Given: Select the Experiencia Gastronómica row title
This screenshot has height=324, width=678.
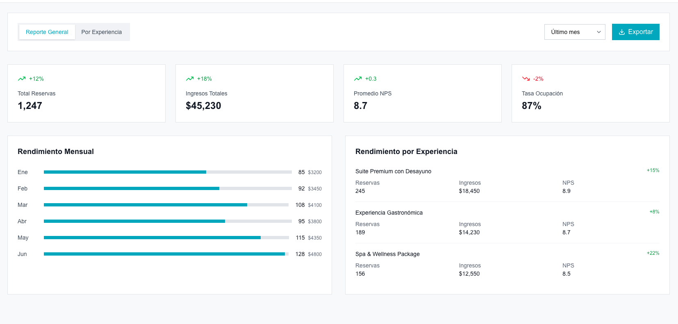Looking at the screenshot, I should [389, 213].
